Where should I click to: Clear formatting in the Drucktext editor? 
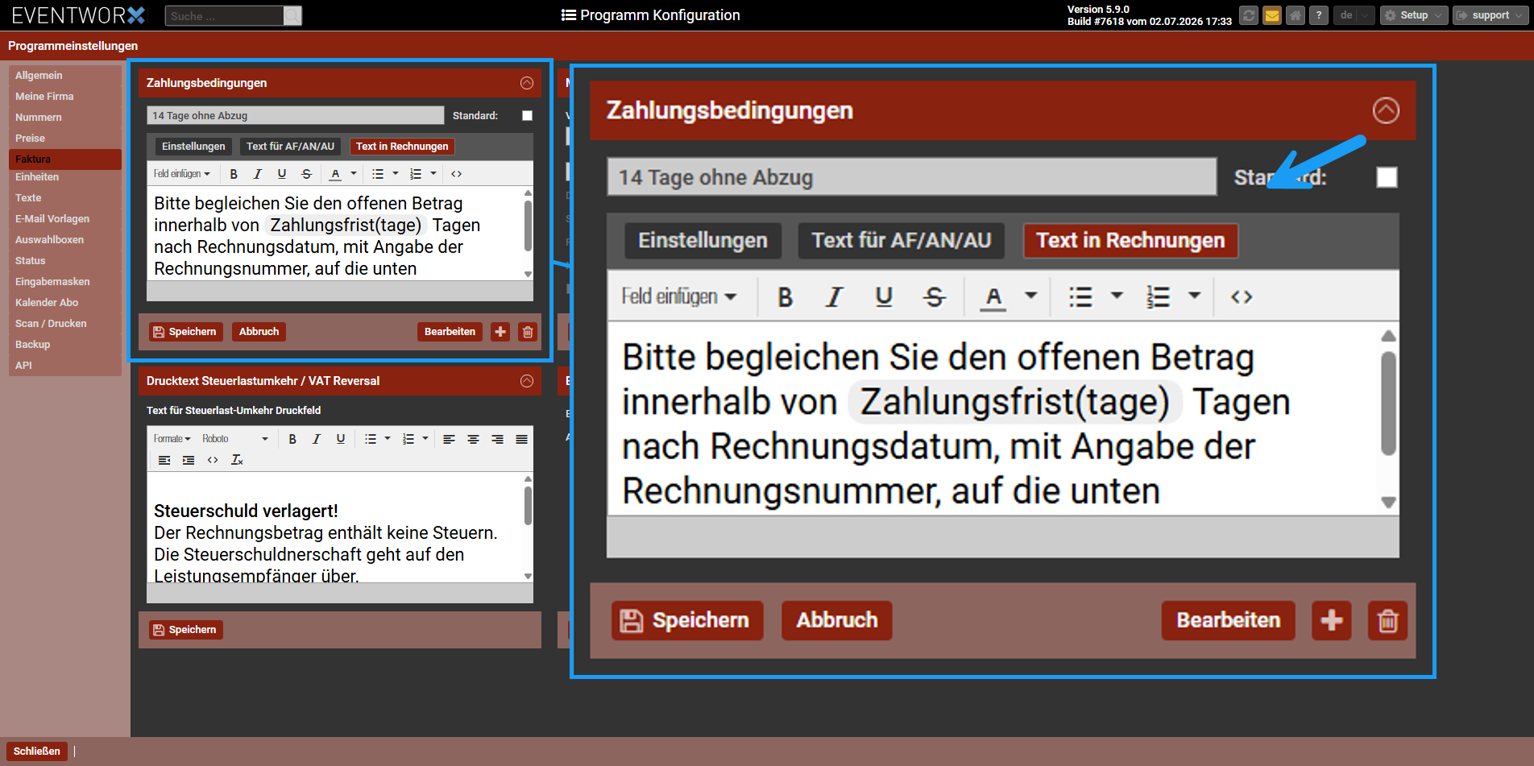point(237,460)
